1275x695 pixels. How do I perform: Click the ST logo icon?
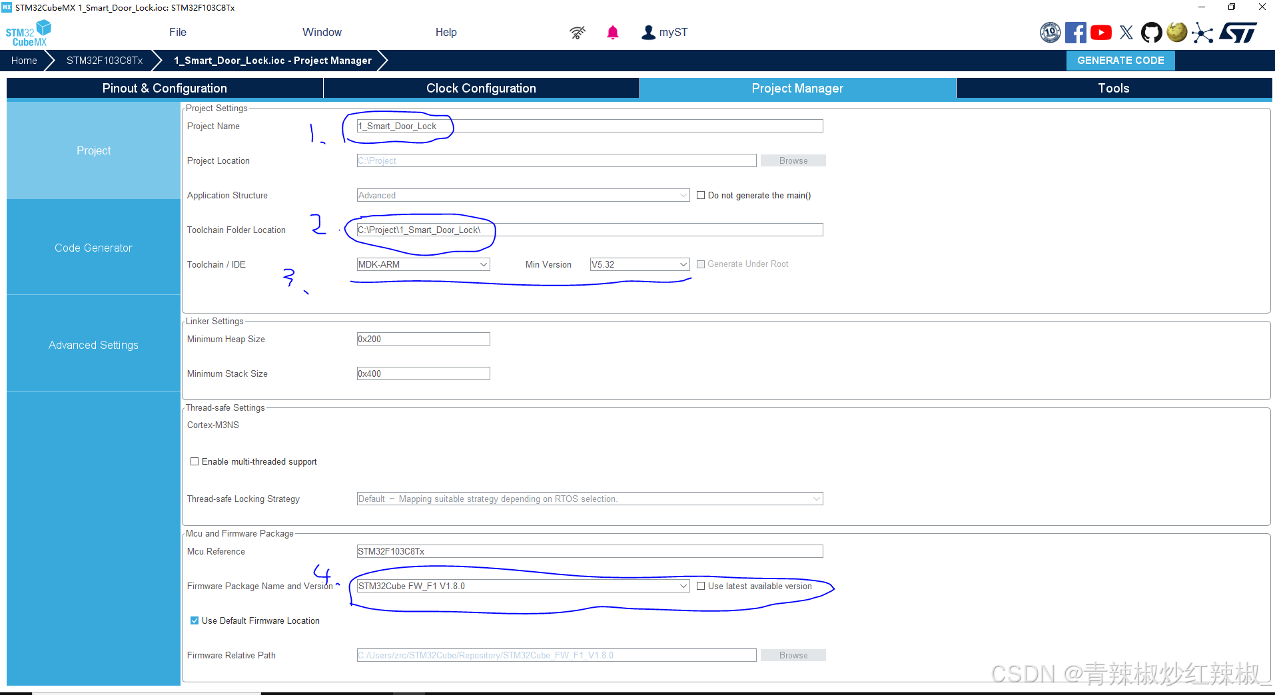(1238, 33)
